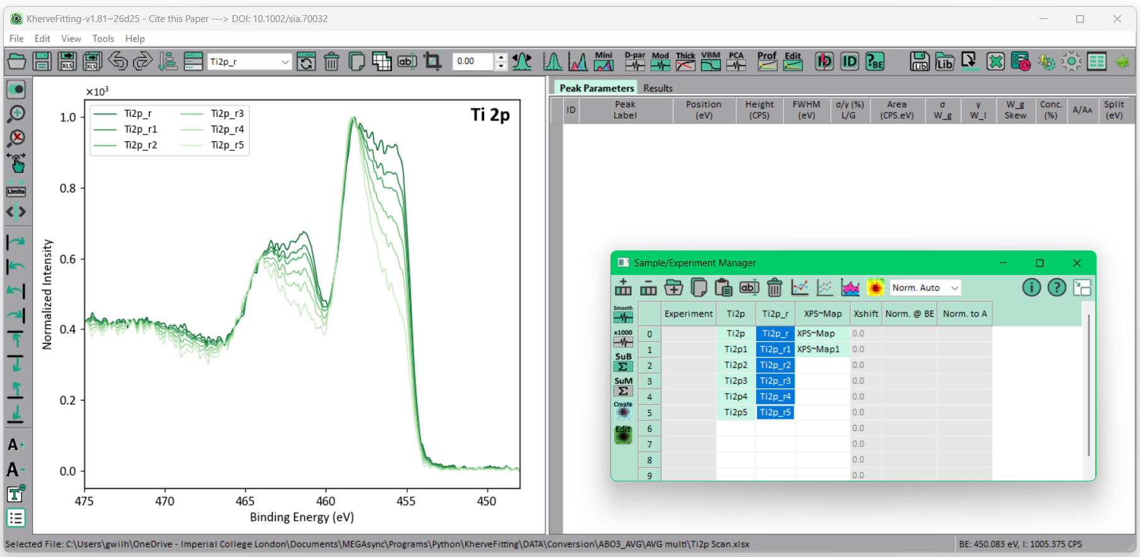Decrement the 0.00 spinner value down

coord(501,66)
